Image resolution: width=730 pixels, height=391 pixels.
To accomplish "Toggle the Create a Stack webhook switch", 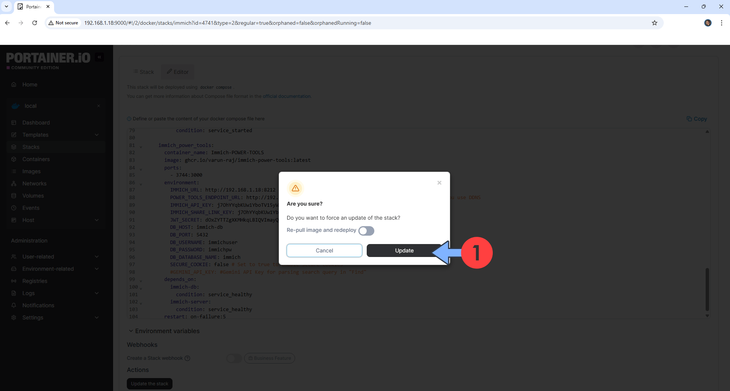I will click(x=234, y=358).
